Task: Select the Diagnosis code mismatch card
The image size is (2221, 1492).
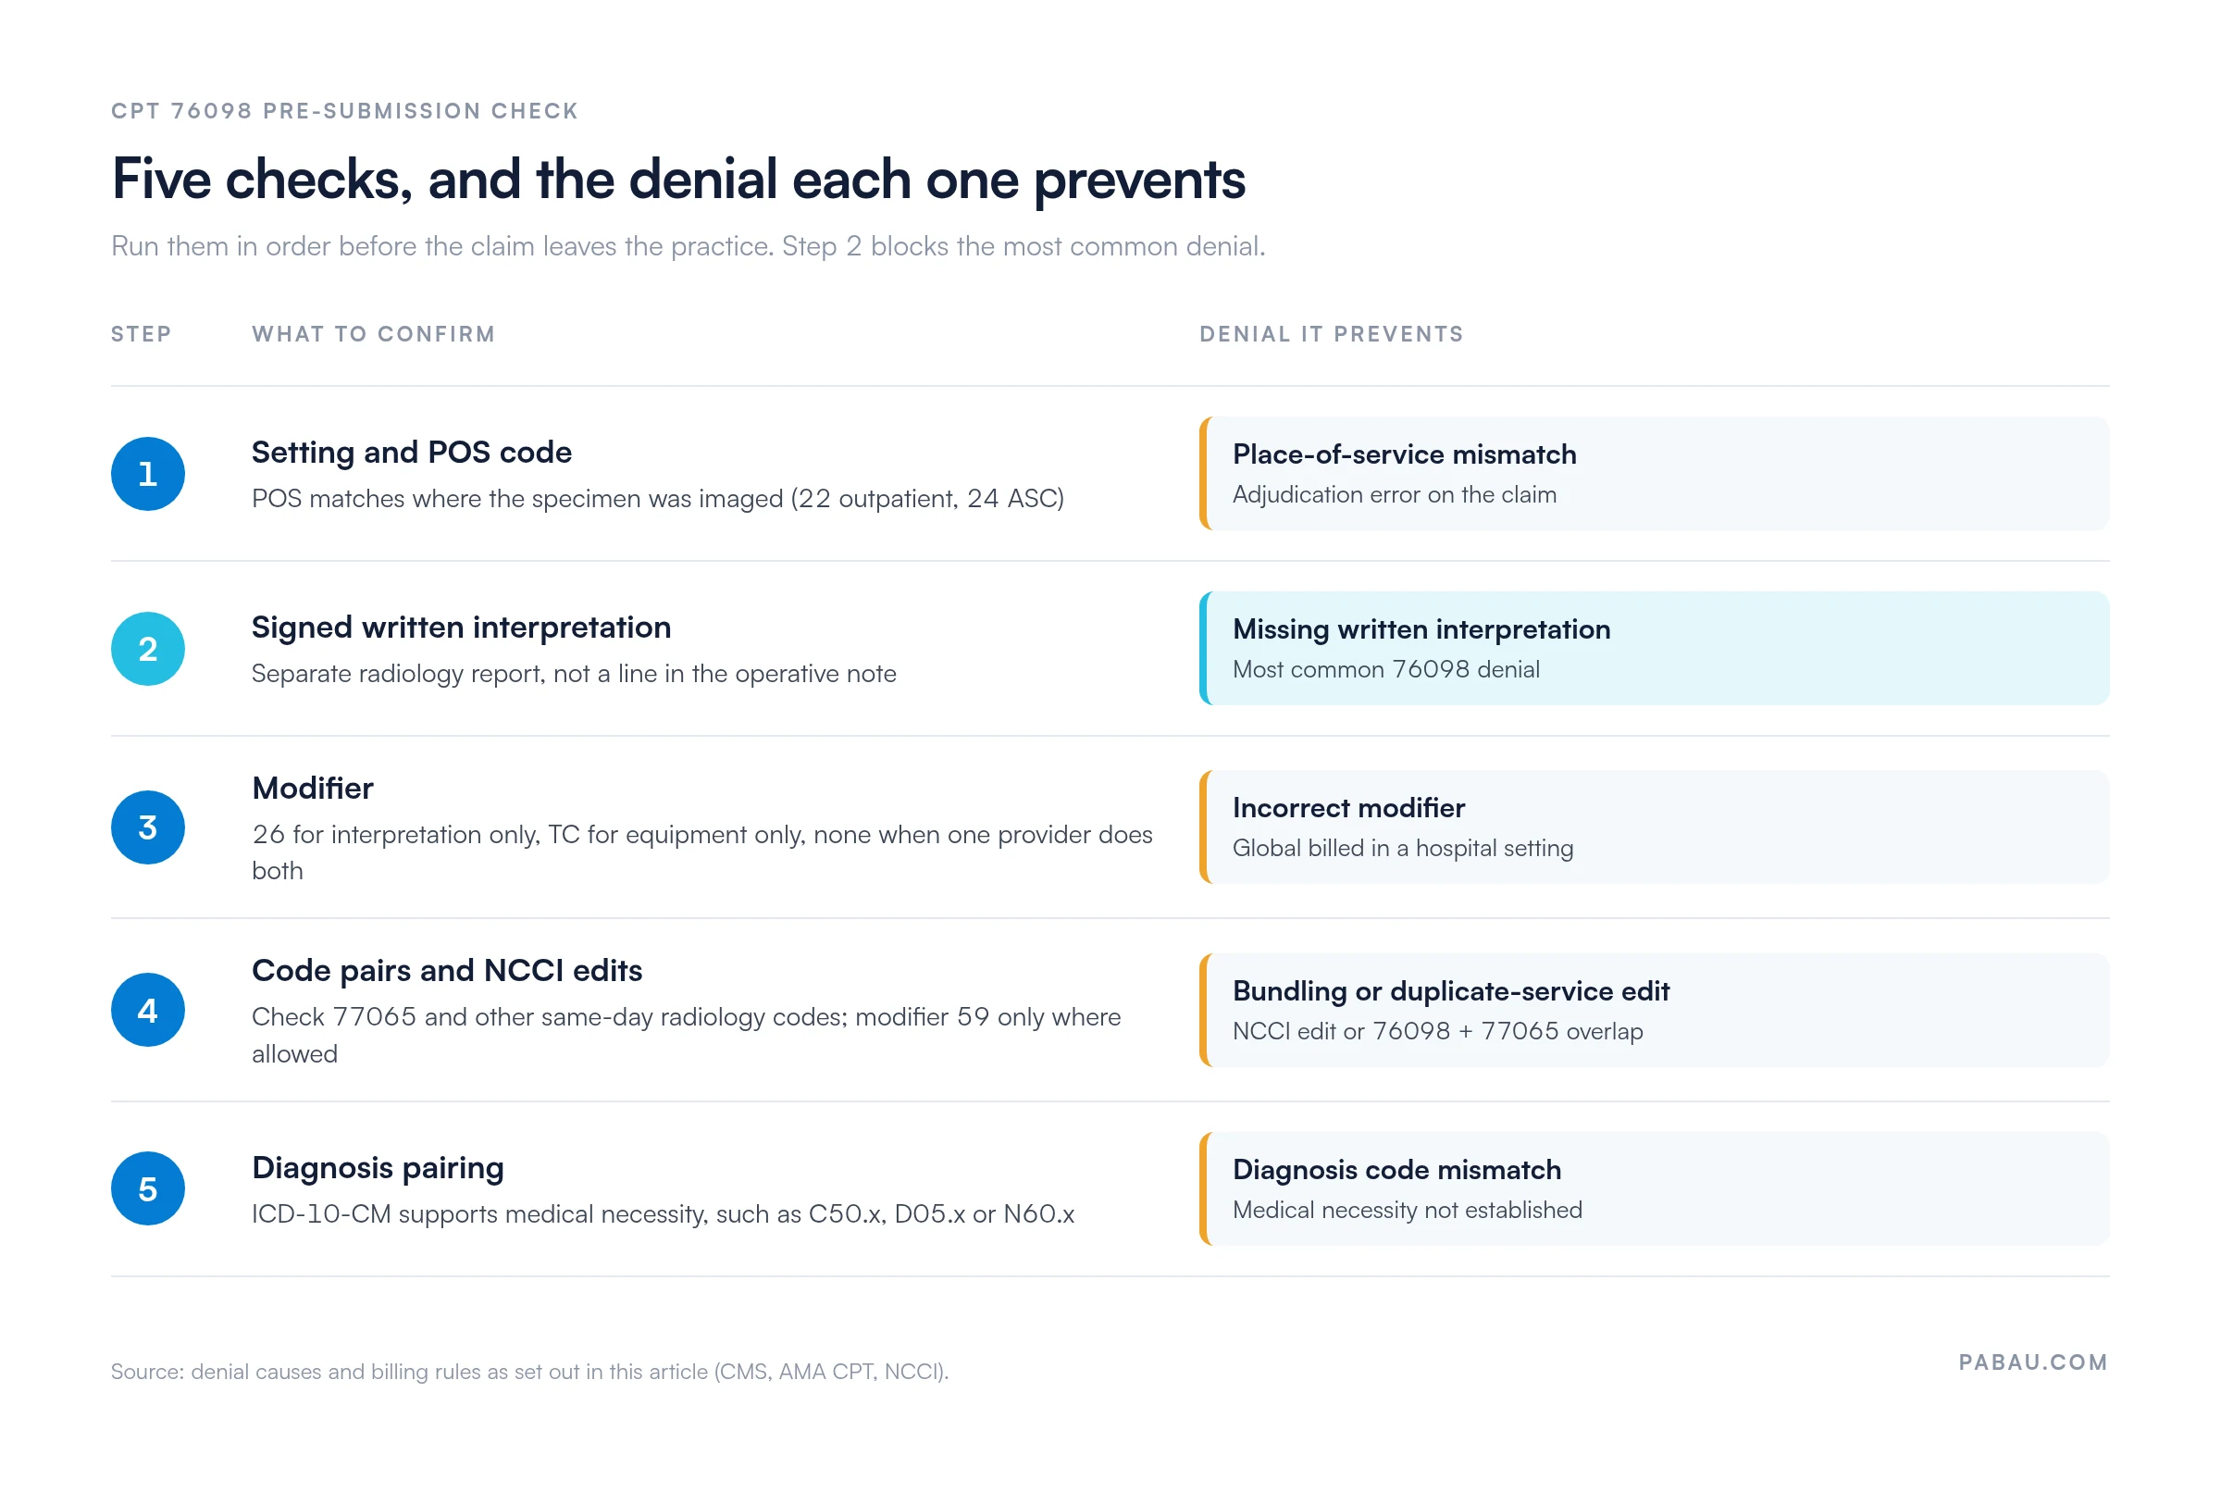Action: [1655, 1189]
